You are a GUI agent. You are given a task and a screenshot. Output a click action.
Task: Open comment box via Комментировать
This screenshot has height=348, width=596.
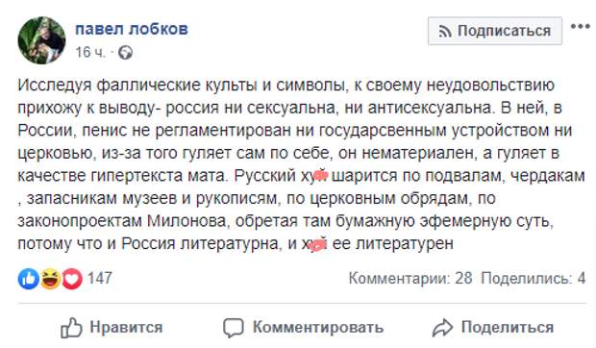[x=303, y=328]
